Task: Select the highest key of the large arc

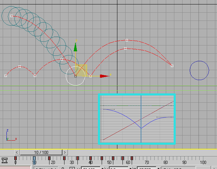Action: click(127, 40)
